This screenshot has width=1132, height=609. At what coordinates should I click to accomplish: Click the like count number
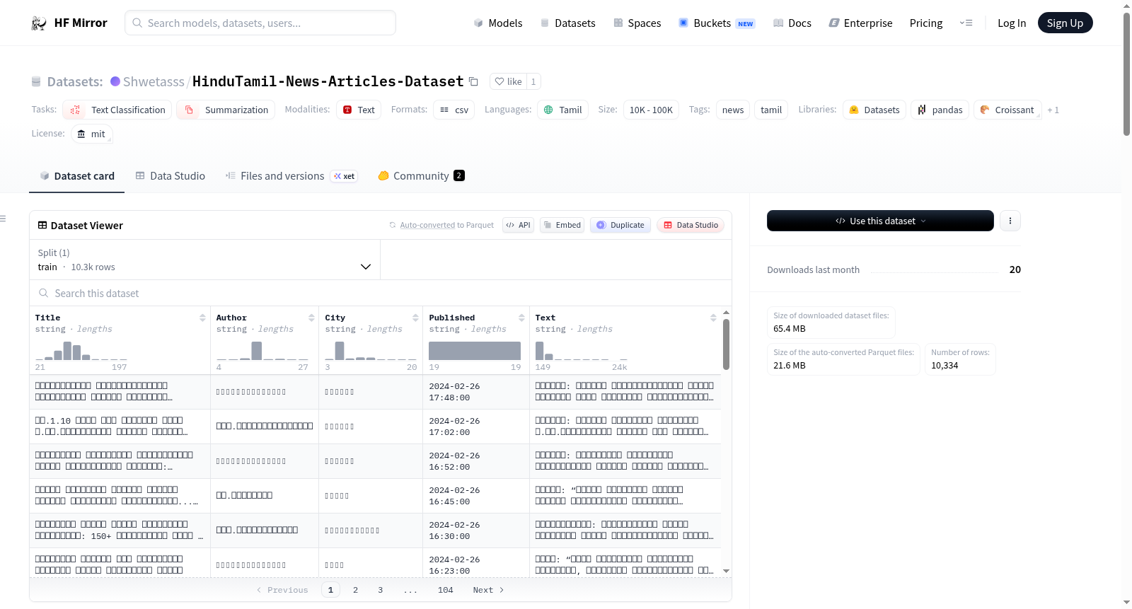pos(533,81)
